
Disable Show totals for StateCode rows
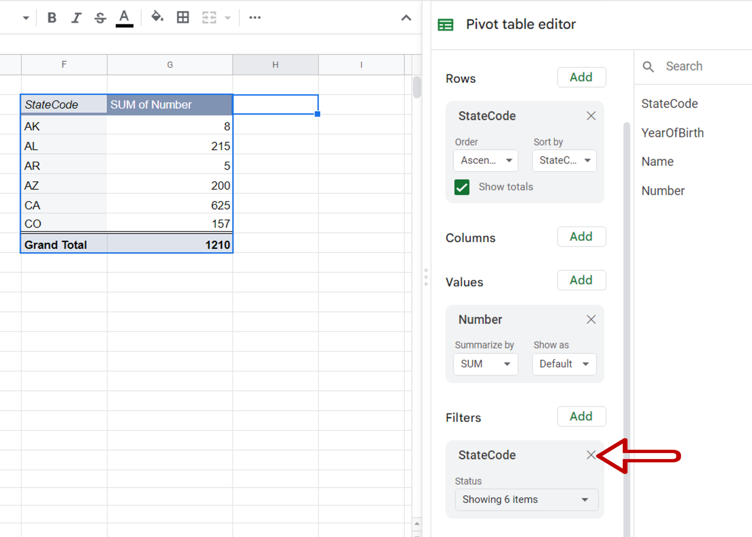point(462,187)
